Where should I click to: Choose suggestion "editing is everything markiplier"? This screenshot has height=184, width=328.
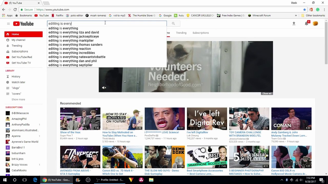tap(107, 41)
